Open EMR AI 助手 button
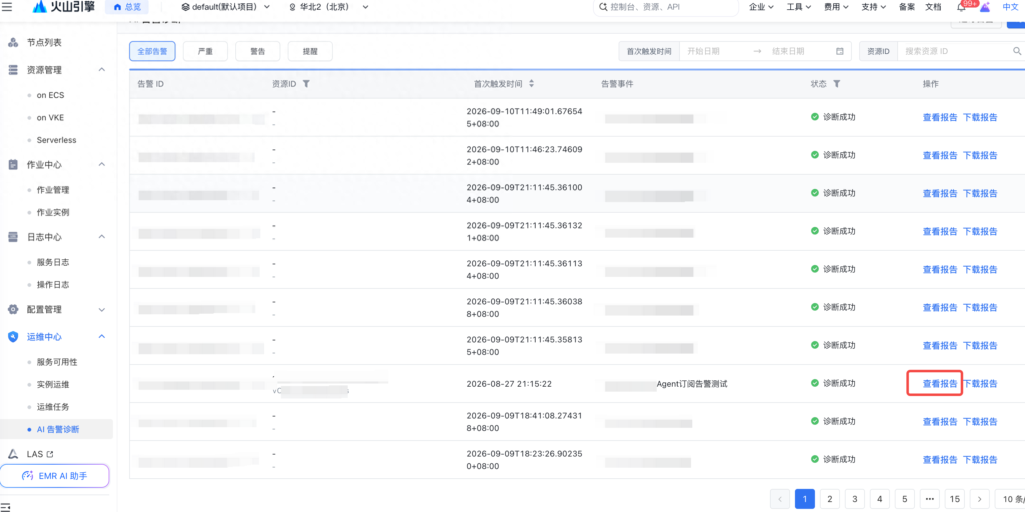1025x512 pixels. pos(55,476)
